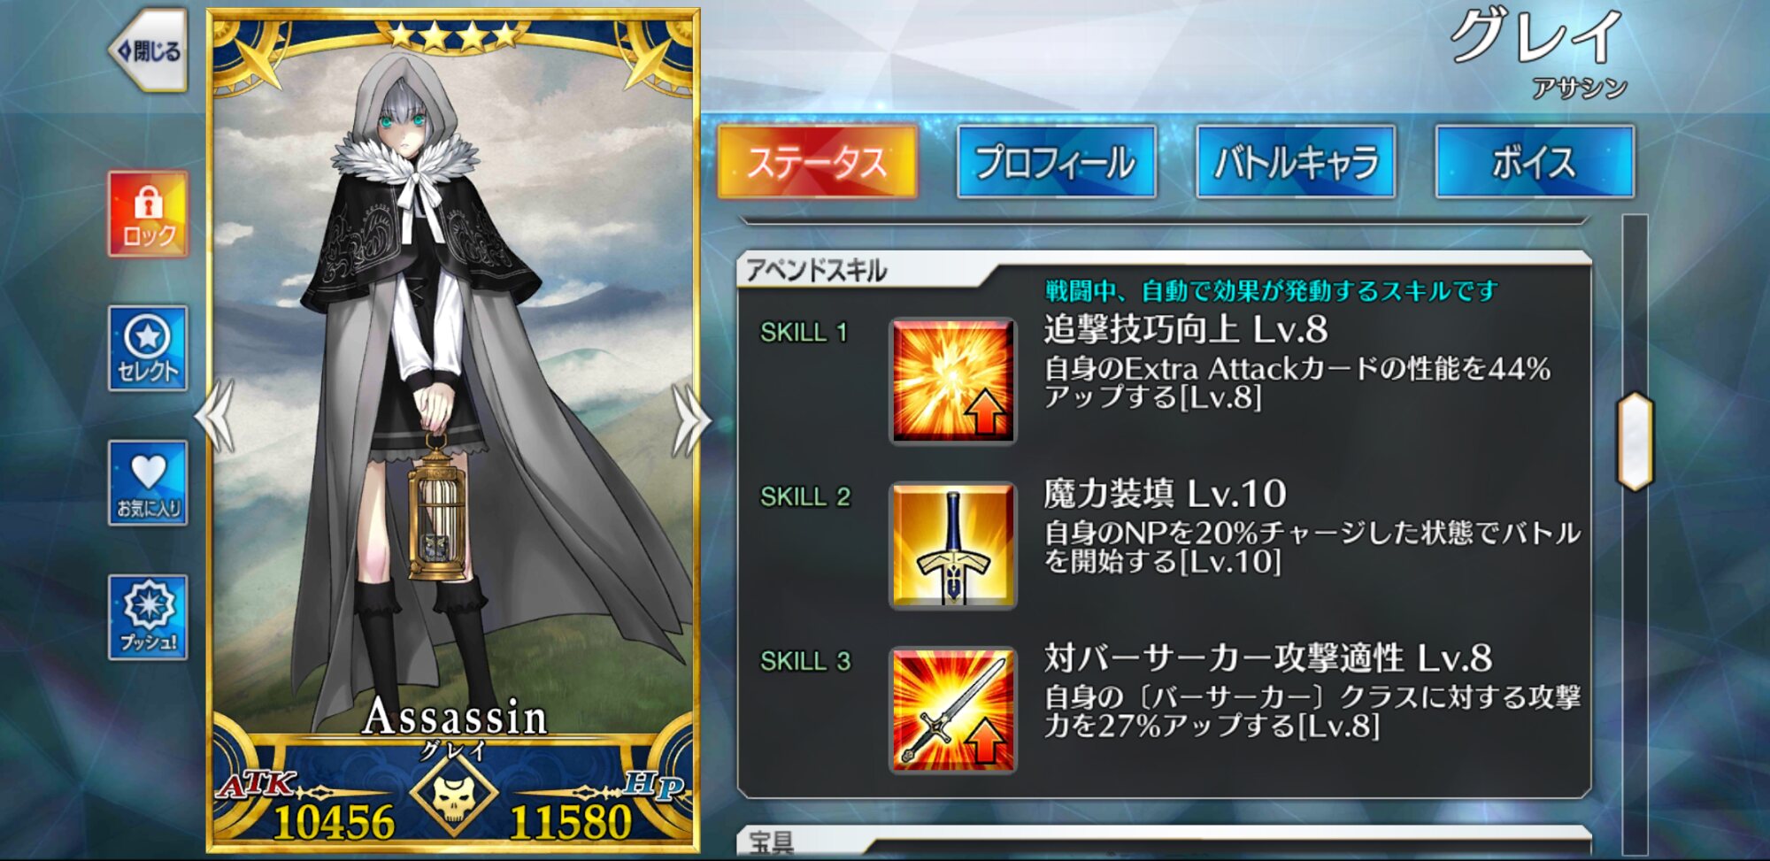
Task: Toggle the お気に入り favorite heart button
Action: click(x=148, y=483)
